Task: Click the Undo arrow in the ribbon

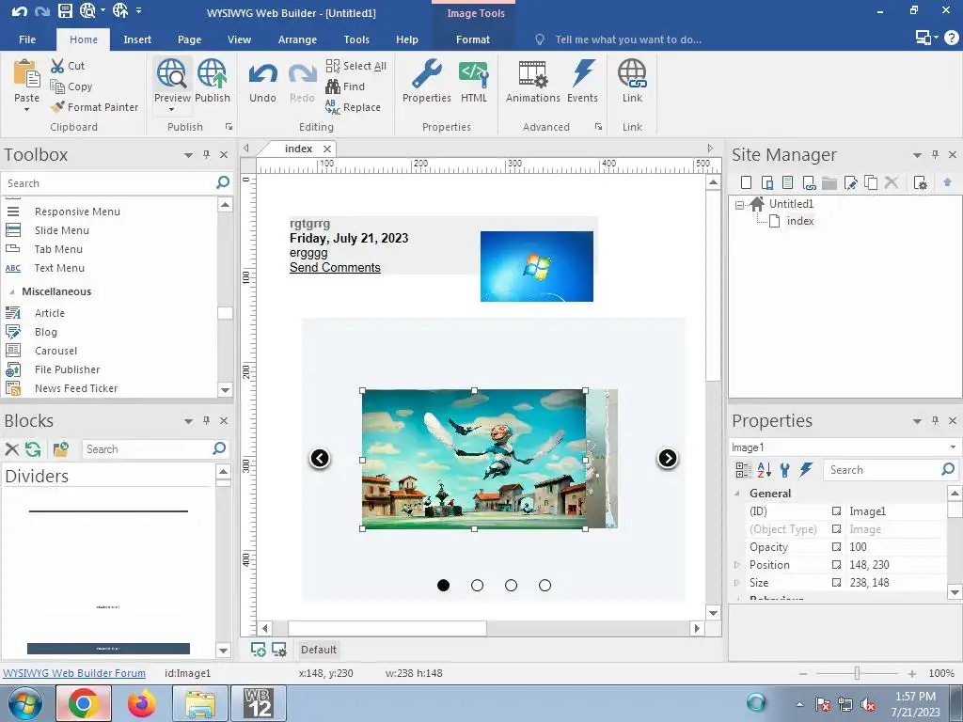Action: (x=262, y=75)
